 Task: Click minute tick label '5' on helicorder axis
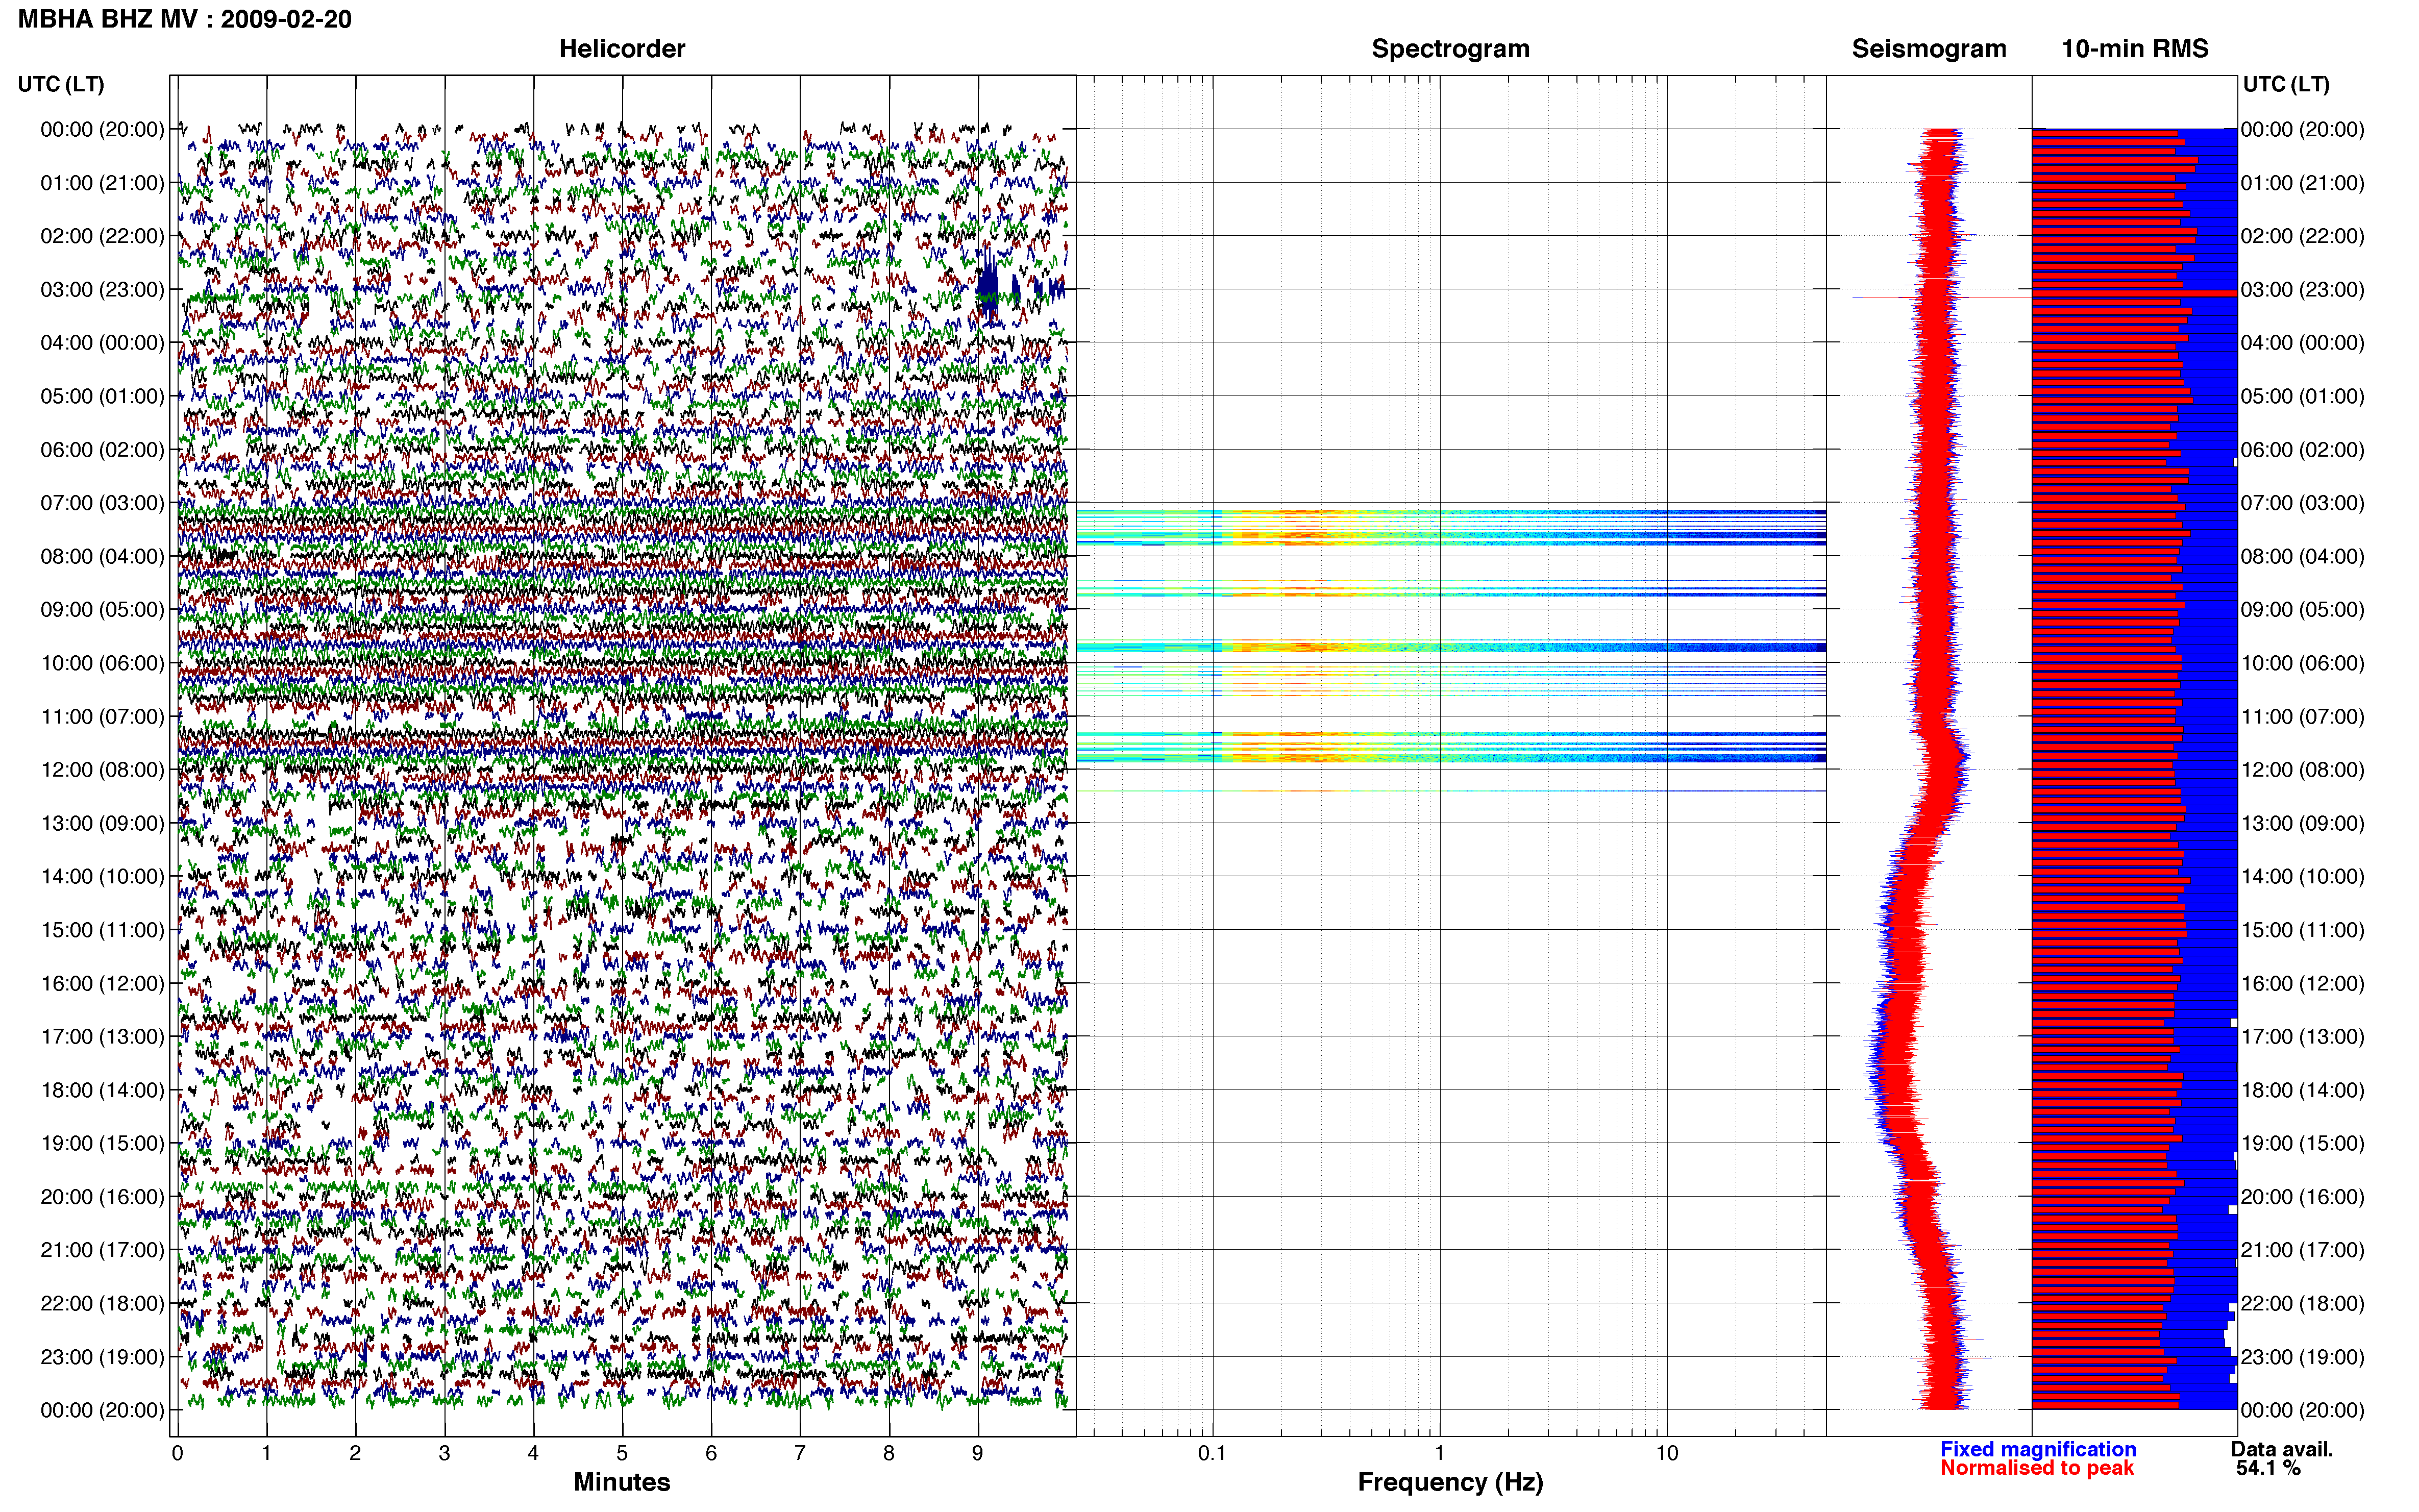[x=622, y=1453]
